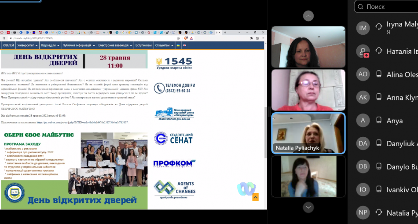Expand the Публічна інформація menu
The width and height of the screenshot is (418, 224).
78,45
